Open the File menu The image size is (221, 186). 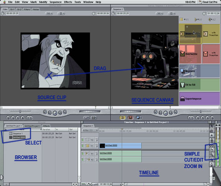[x=10, y=2]
